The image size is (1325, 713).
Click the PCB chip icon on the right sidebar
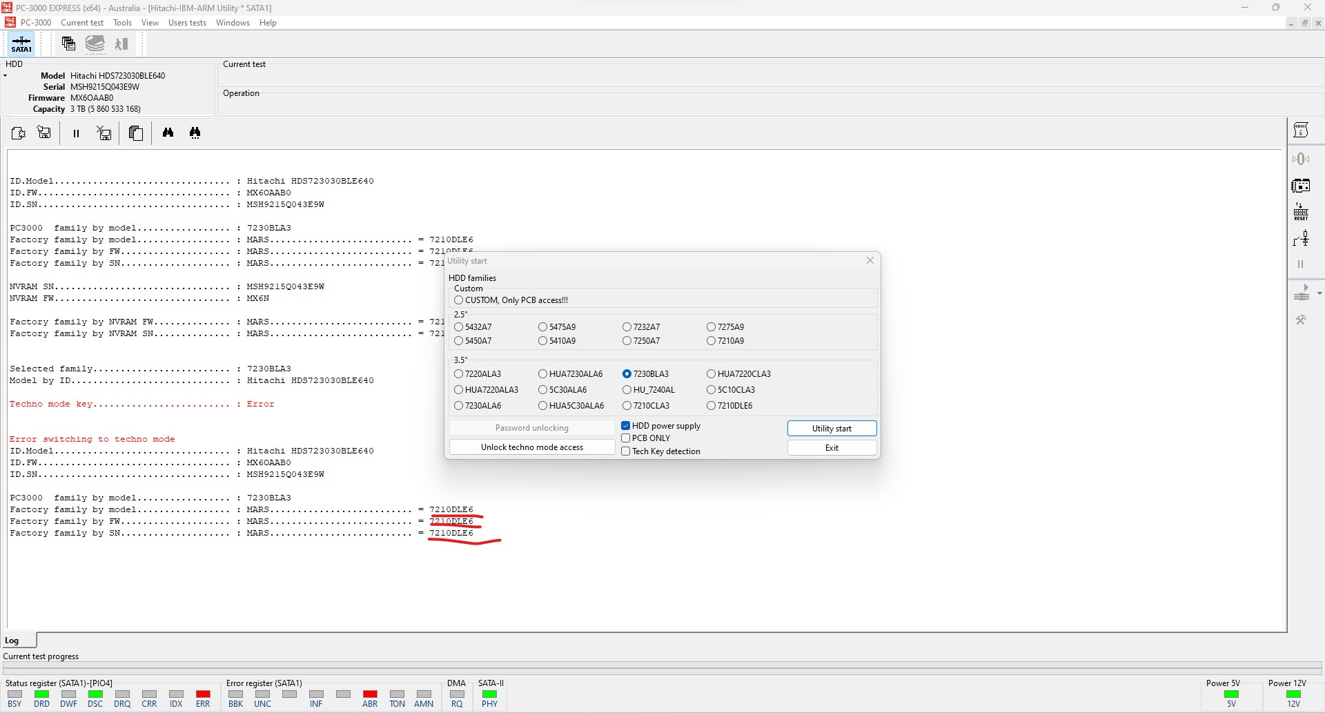pos(1302,185)
